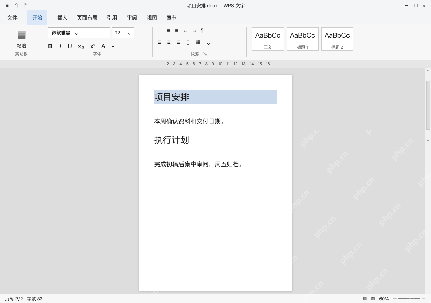
Task: Increase the paragraph indent
Action: click(194, 31)
